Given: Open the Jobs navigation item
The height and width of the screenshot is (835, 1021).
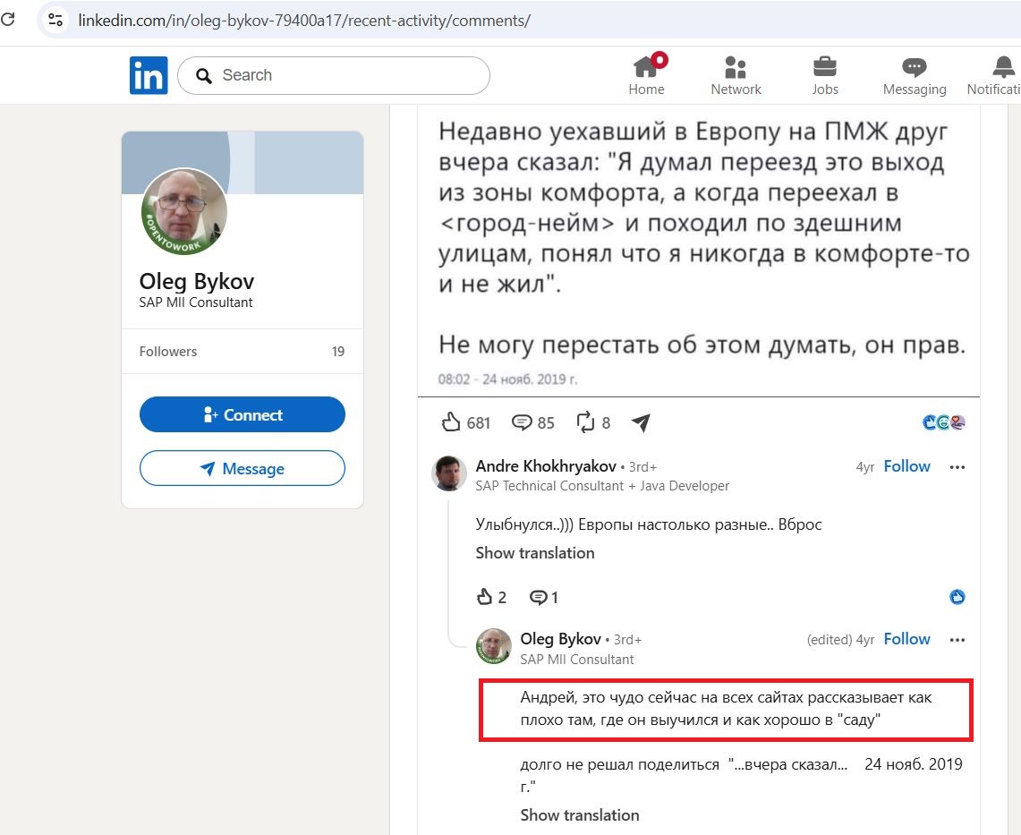Looking at the screenshot, I should coord(825,75).
